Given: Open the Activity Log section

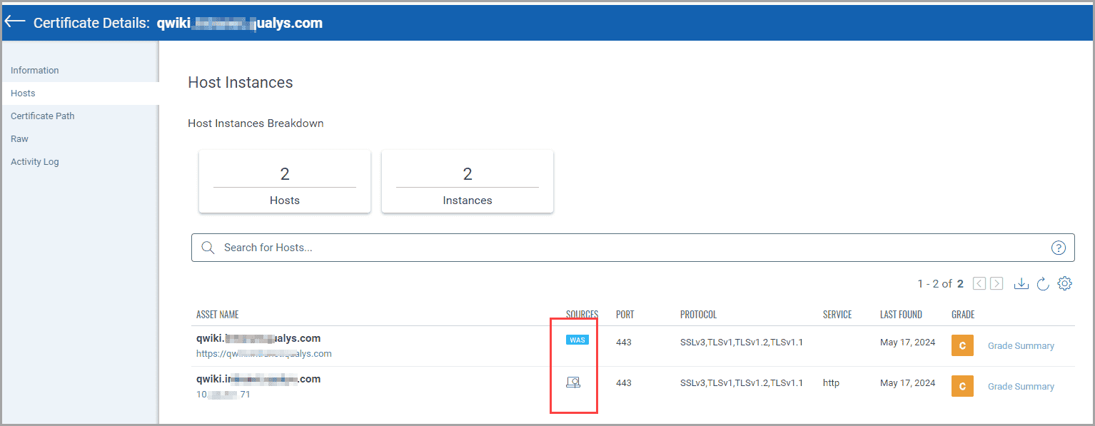Looking at the screenshot, I should [x=34, y=161].
